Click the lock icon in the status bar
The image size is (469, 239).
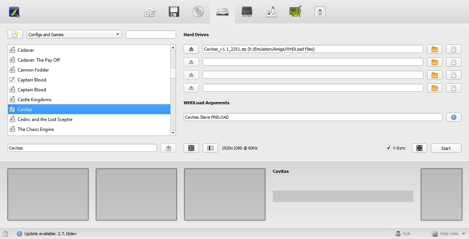coord(5,234)
